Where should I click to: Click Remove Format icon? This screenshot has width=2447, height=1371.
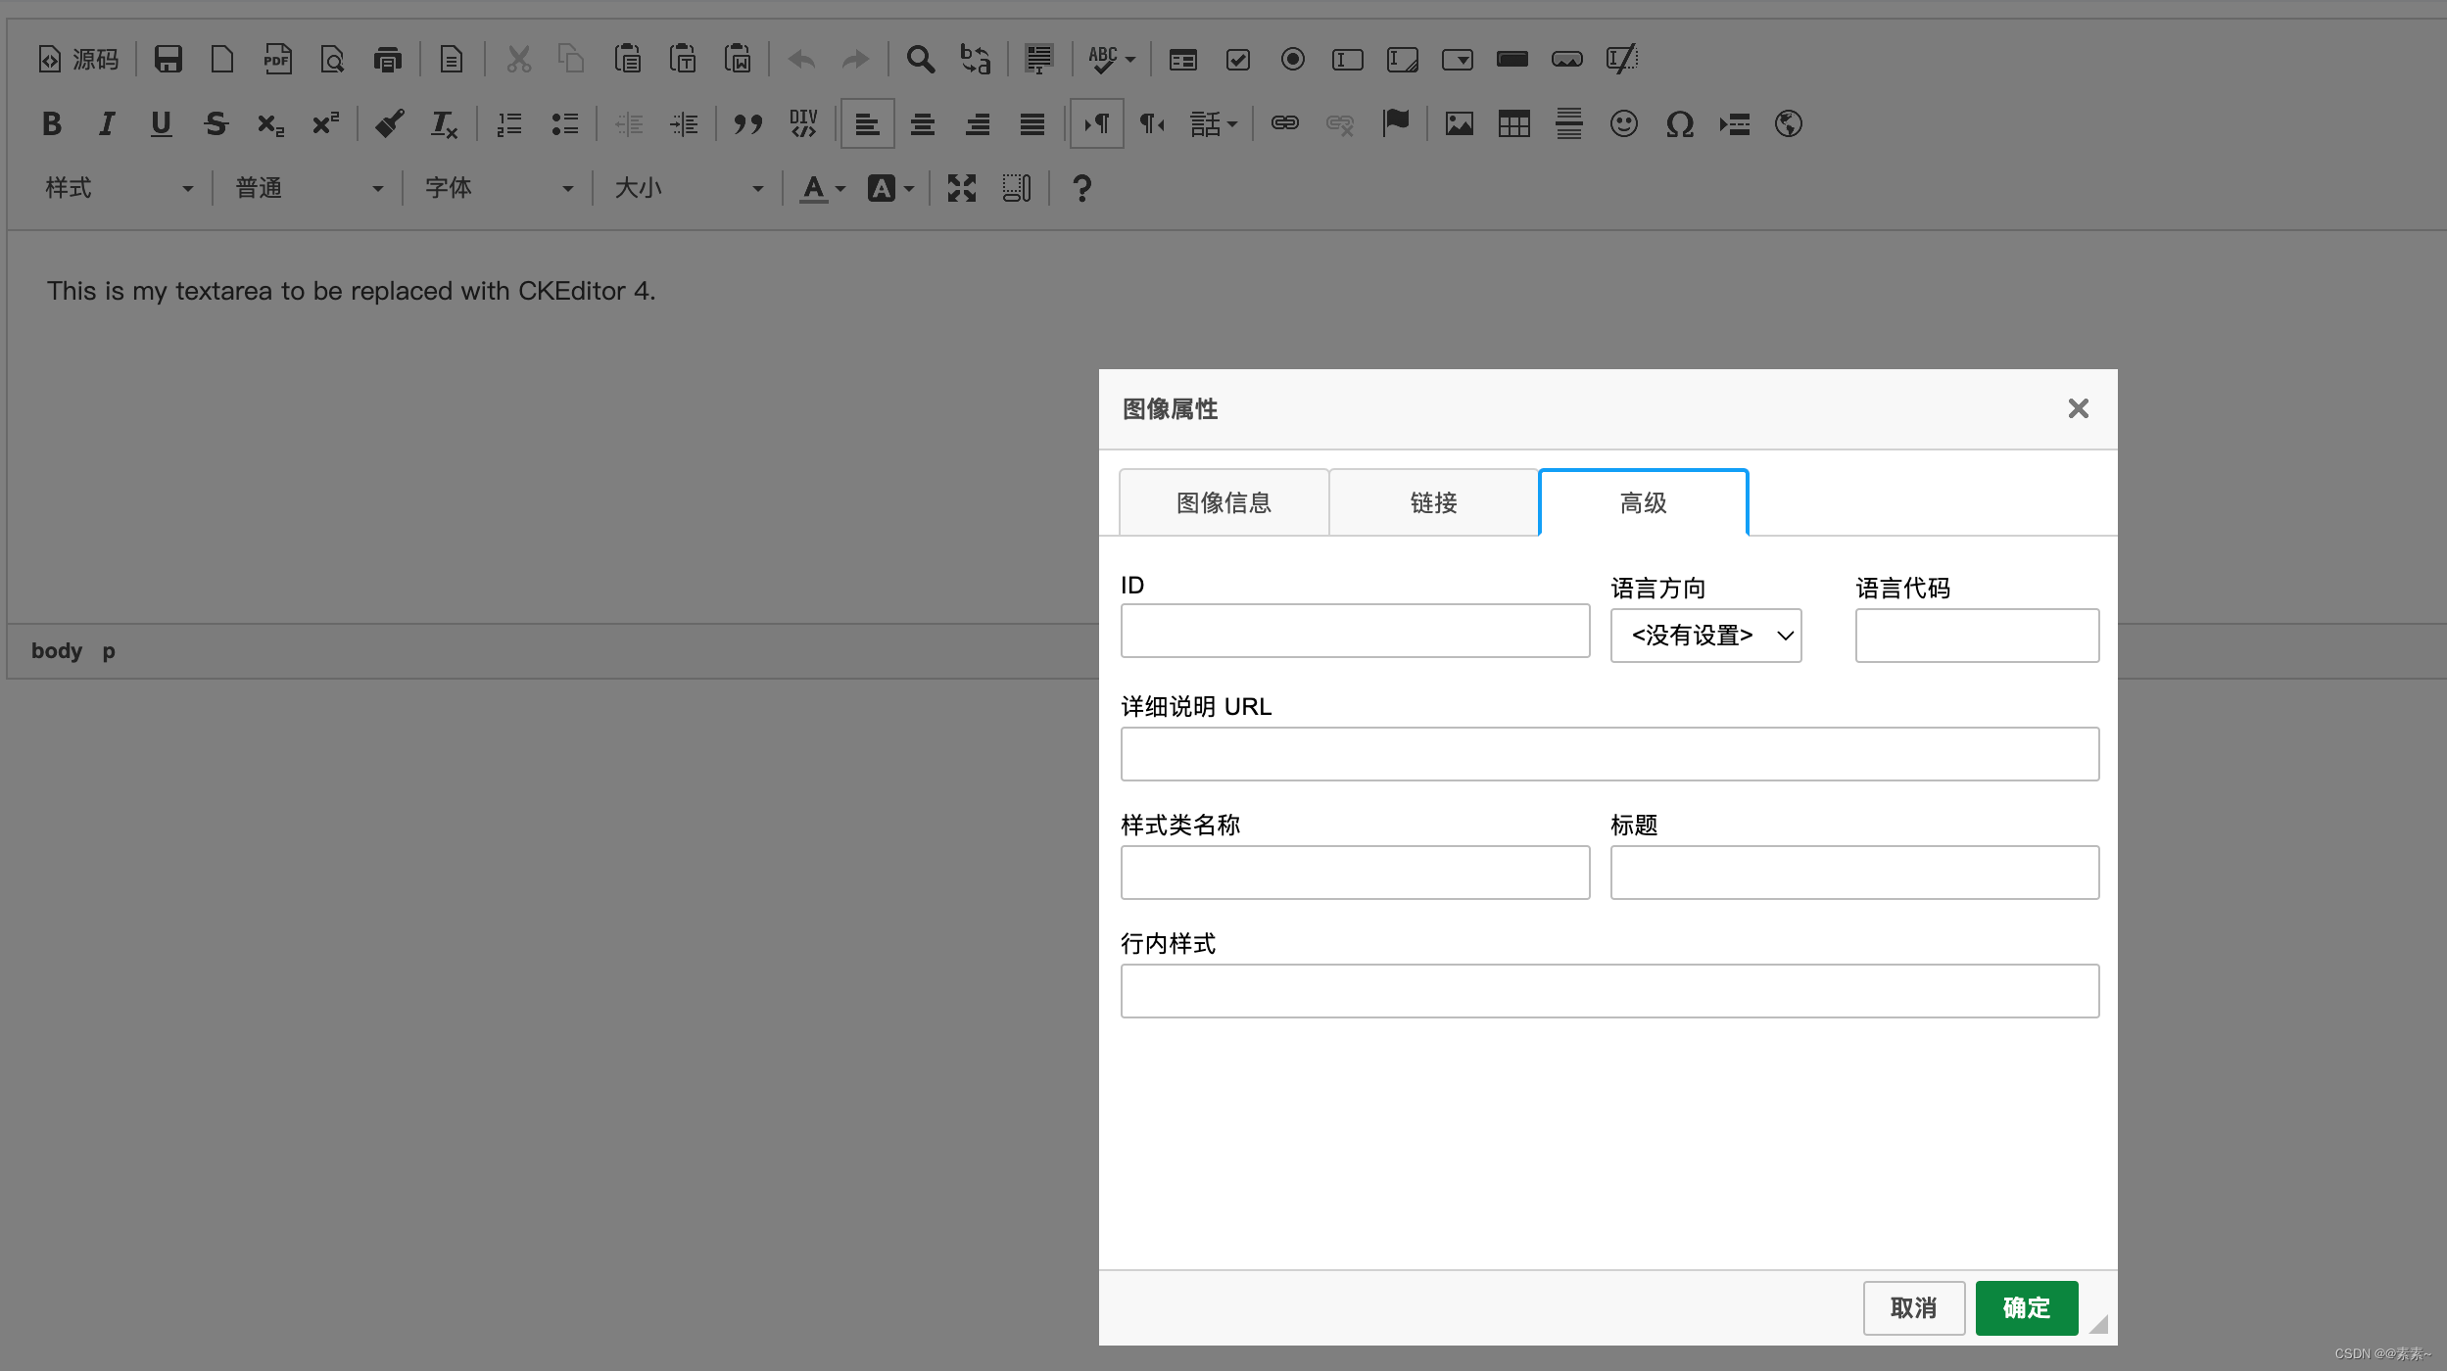tap(445, 123)
